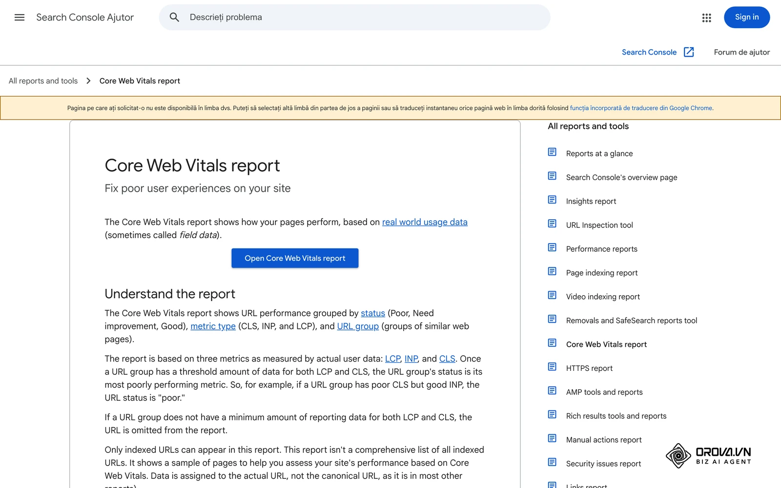Open the LCP metric link
The height and width of the screenshot is (488, 781).
point(392,359)
